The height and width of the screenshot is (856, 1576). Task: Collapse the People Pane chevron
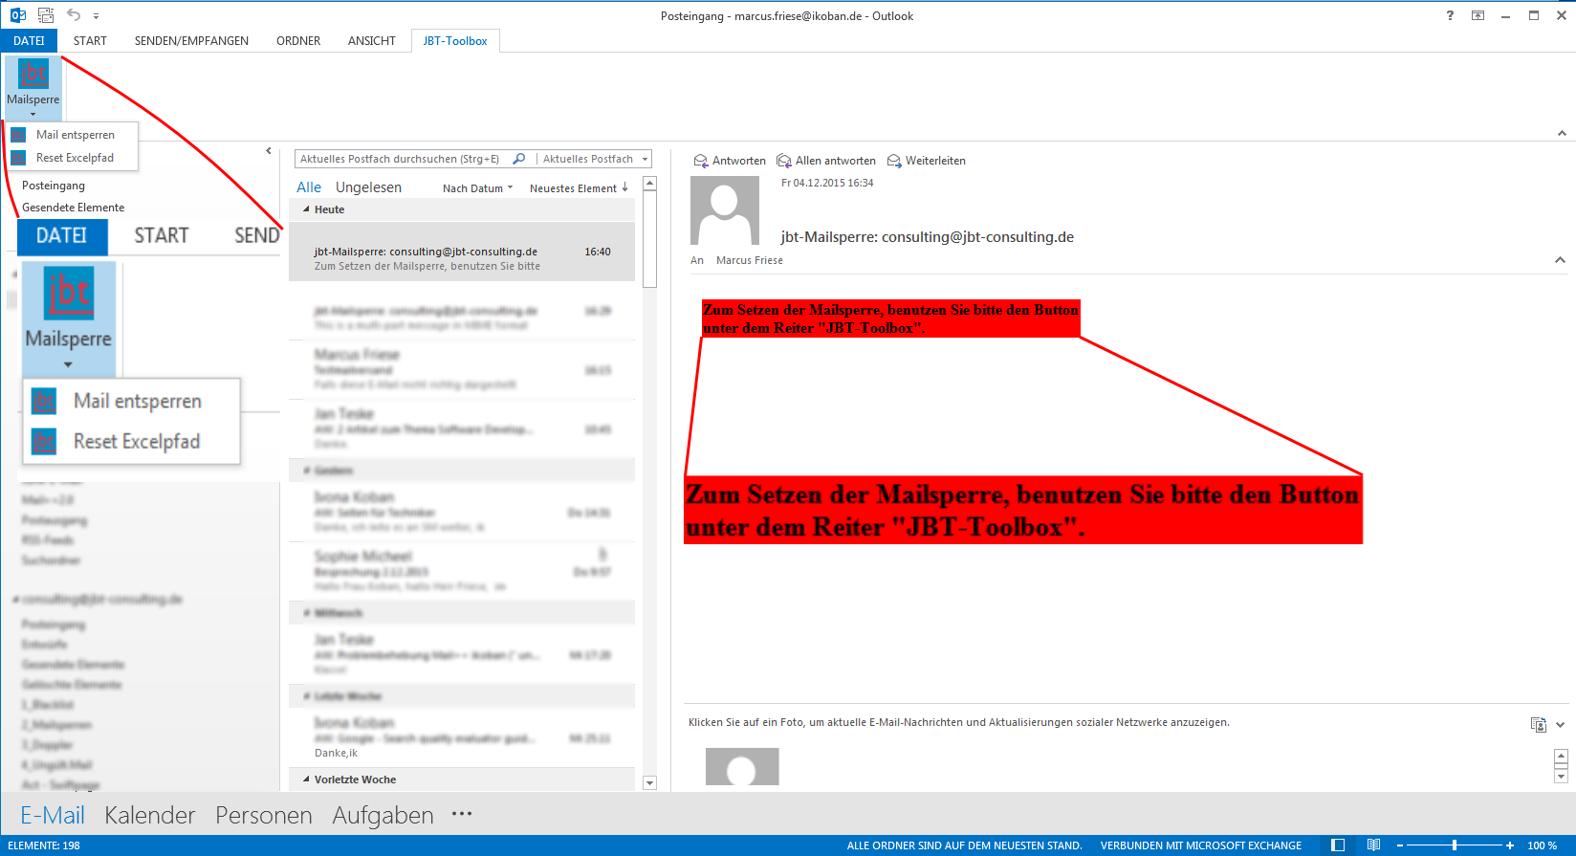pyautogui.click(x=1561, y=725)
